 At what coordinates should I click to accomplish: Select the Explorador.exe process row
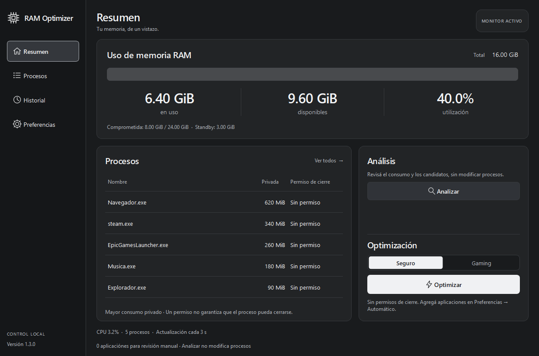tap(224, 287)
